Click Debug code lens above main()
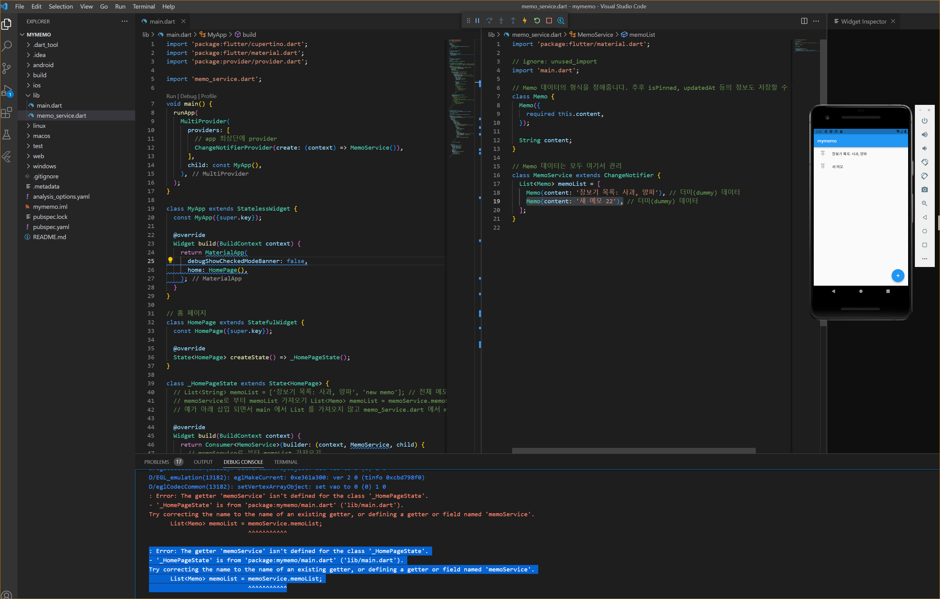 (188, 96)
